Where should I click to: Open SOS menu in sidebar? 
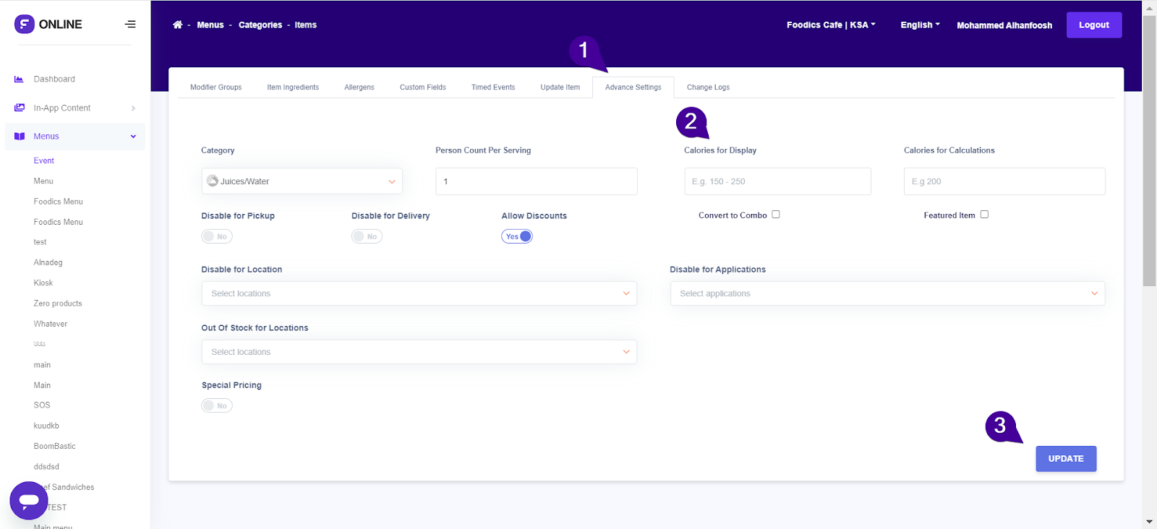coord(42,405)
